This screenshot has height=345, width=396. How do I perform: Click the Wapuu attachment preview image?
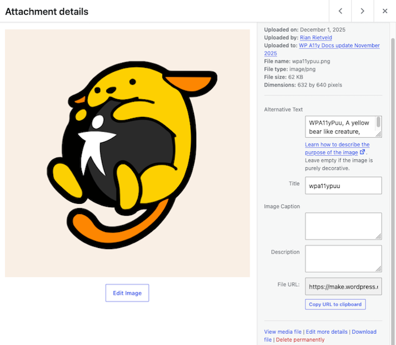(127, 153)
